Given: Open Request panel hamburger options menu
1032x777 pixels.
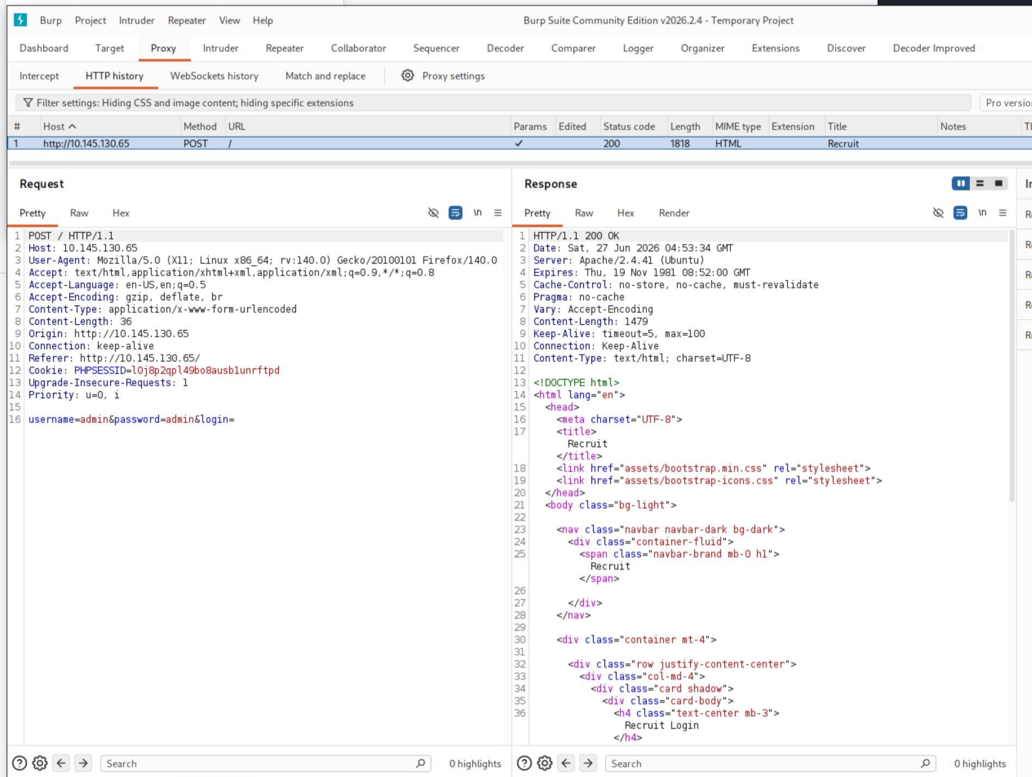Looking at the screenshot, I should click(x=498, y=213).
